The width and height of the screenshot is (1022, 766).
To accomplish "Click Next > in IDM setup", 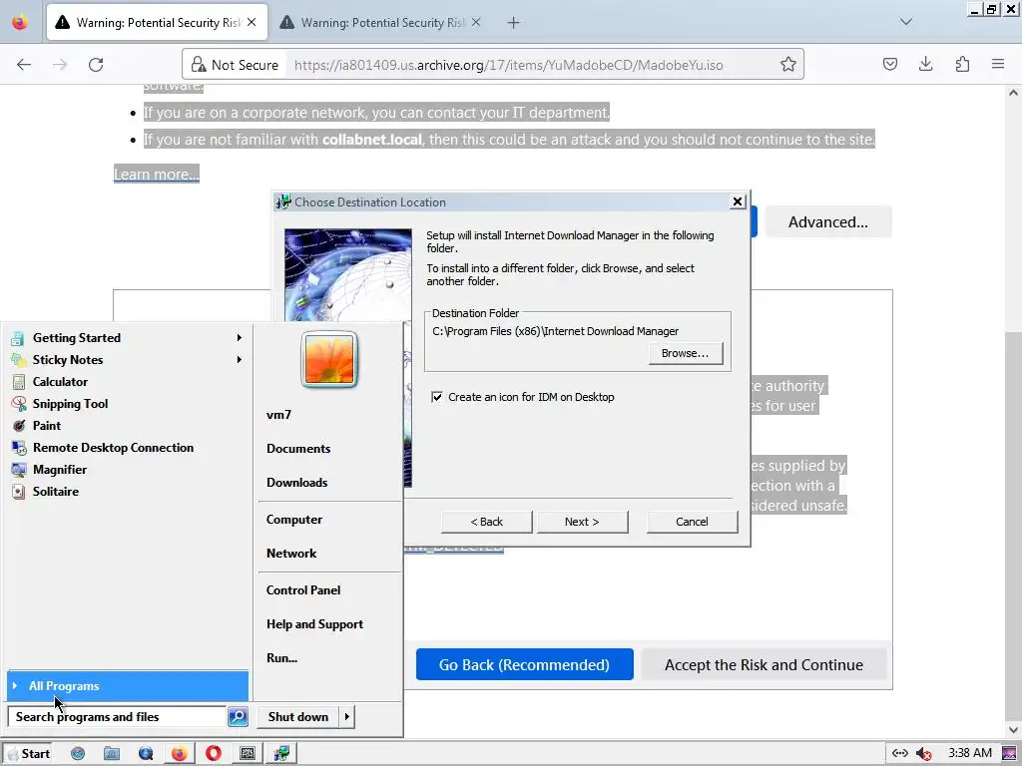I will [x=582, y=522].
